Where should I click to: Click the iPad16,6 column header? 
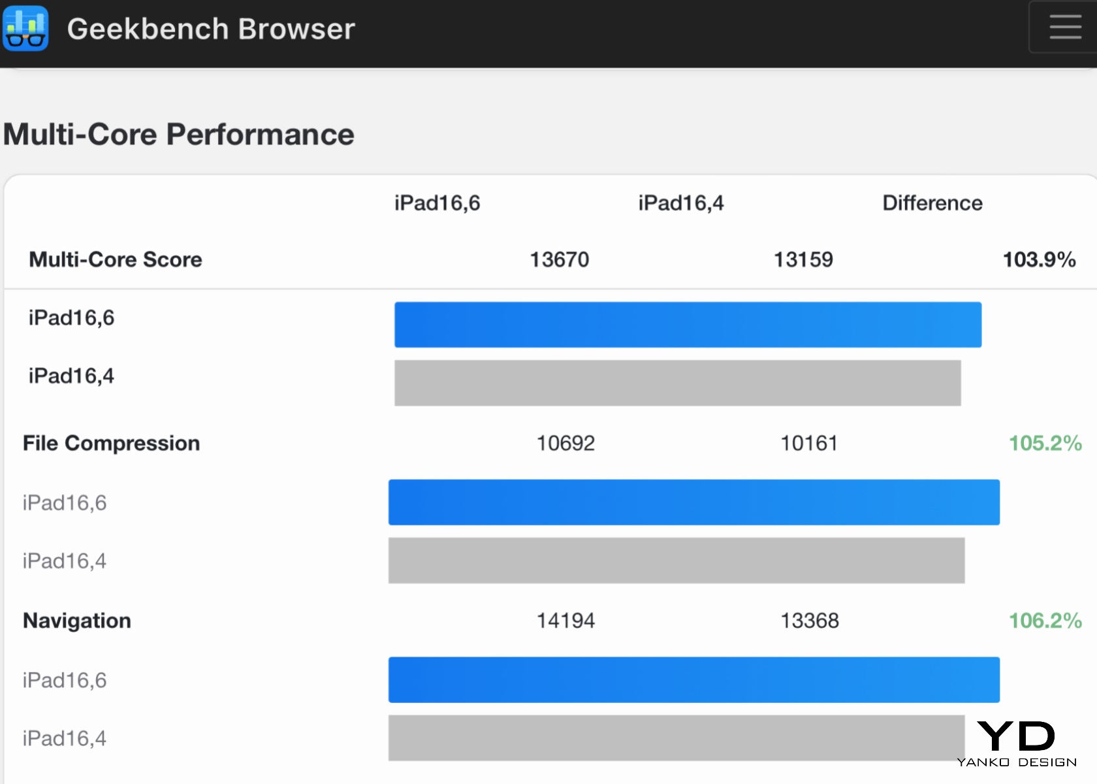point(437,203)
